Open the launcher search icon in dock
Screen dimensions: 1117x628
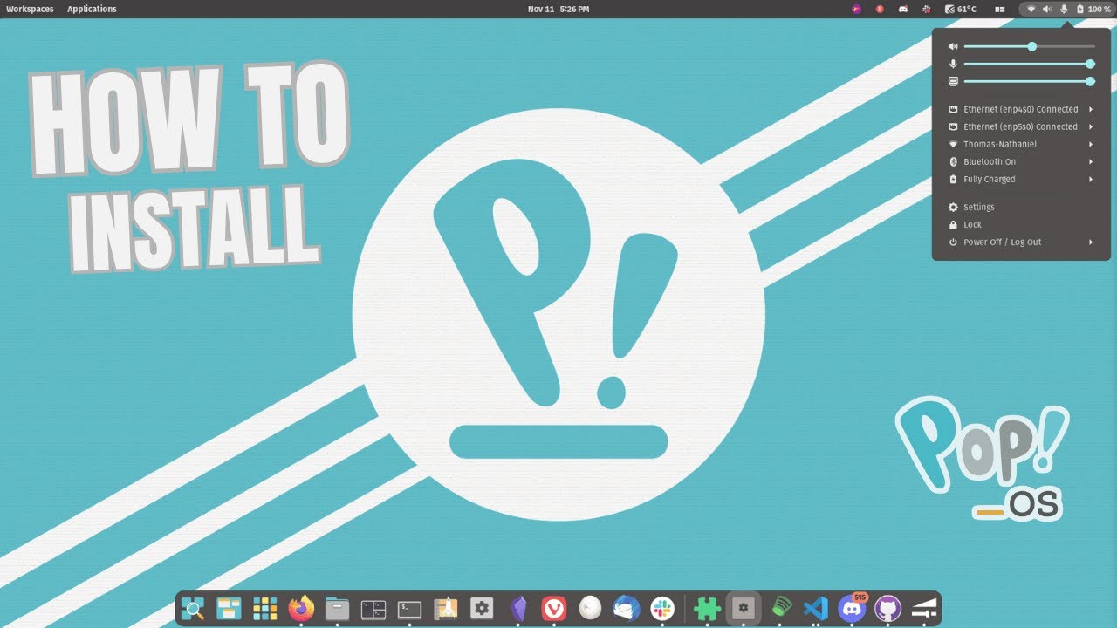tap(193, 608)
